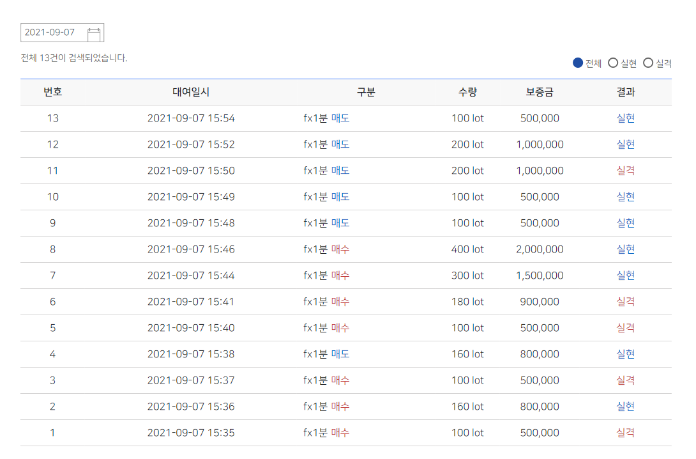The image size is (696, 459).
Task: Click the 번호 column header
Action: click(x=52, y=92)
